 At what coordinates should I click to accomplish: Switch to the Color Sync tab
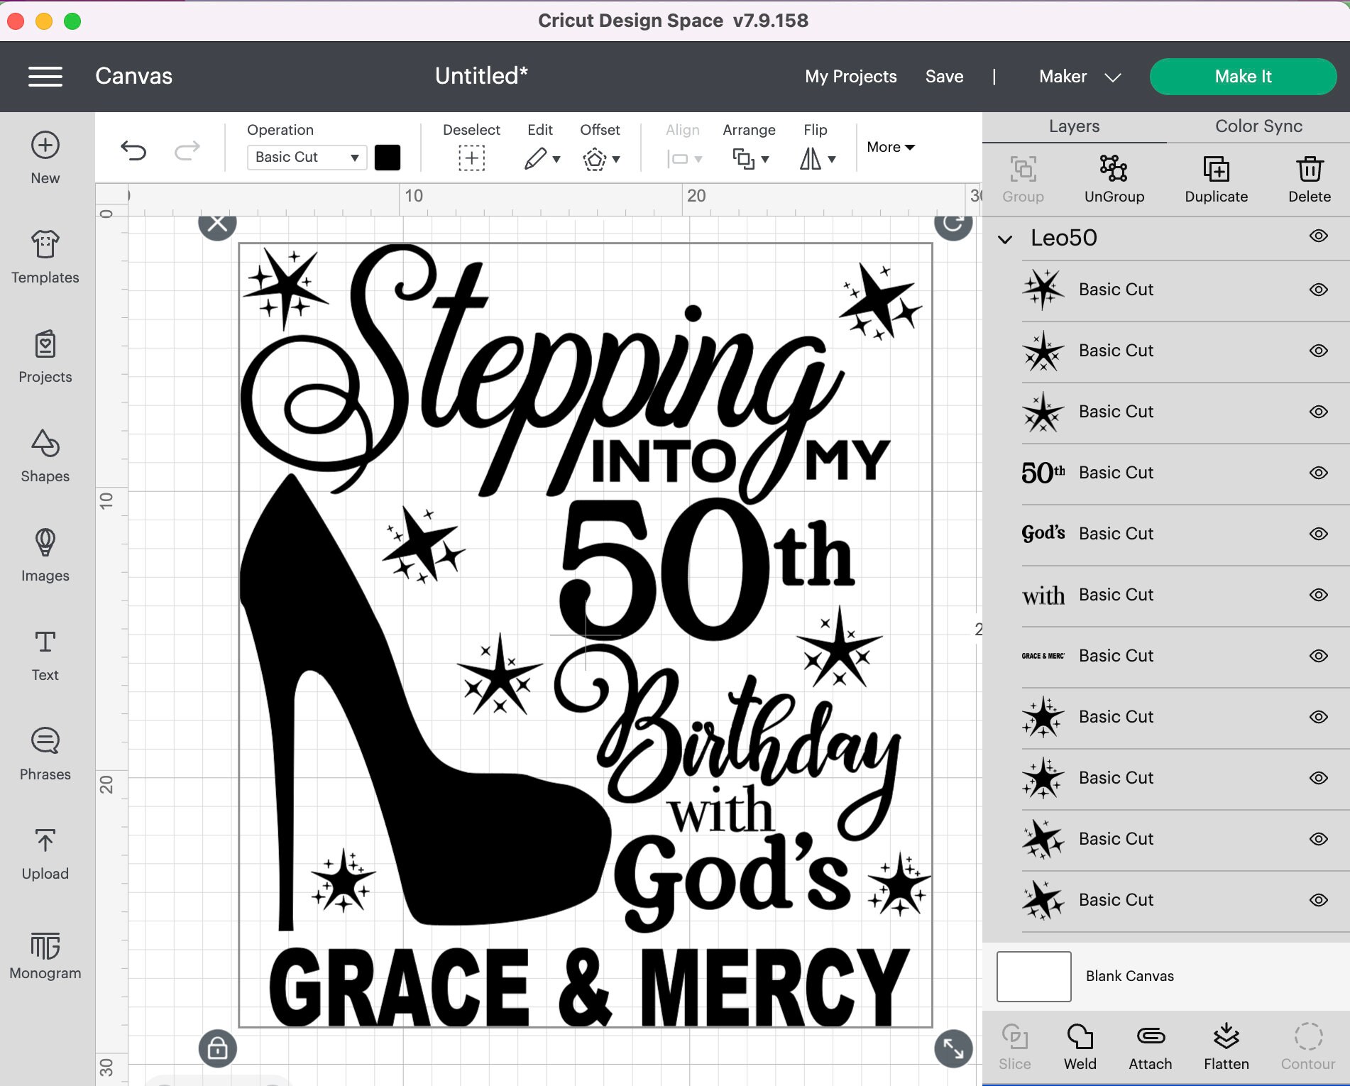coord(1257,126)
